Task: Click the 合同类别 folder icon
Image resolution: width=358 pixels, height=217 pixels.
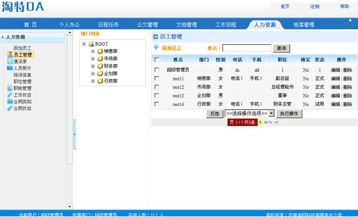Action: 10,101
